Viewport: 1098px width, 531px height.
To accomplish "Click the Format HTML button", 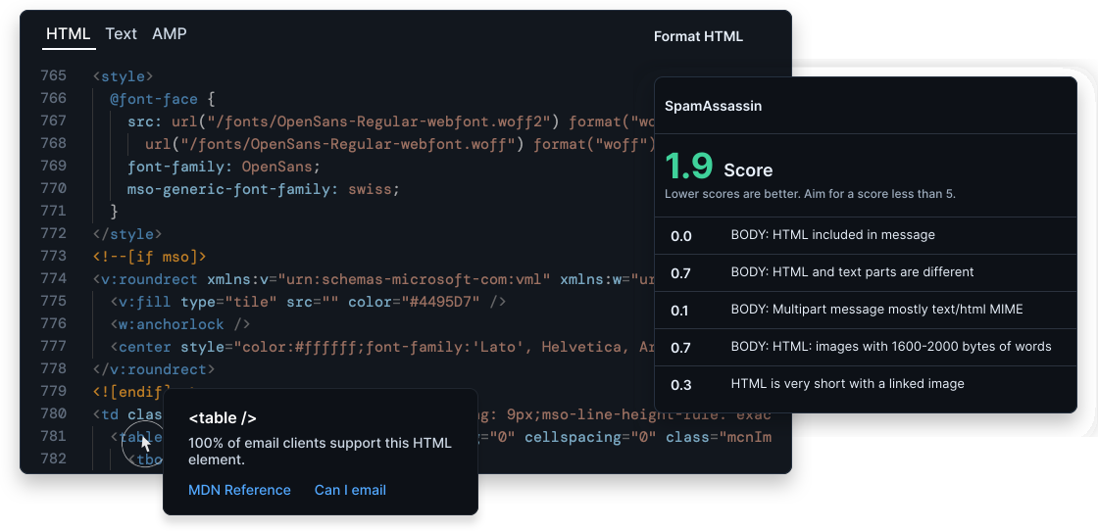I will [x=698, y=37].
